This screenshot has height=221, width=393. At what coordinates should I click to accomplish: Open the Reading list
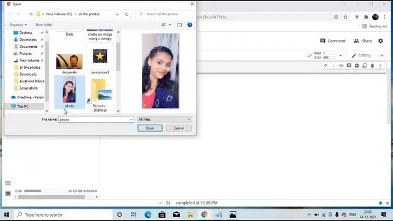tap(375, 26)
